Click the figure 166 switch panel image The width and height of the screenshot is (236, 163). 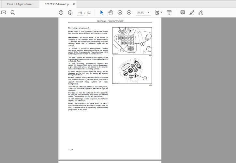click(x=132, y=70)
